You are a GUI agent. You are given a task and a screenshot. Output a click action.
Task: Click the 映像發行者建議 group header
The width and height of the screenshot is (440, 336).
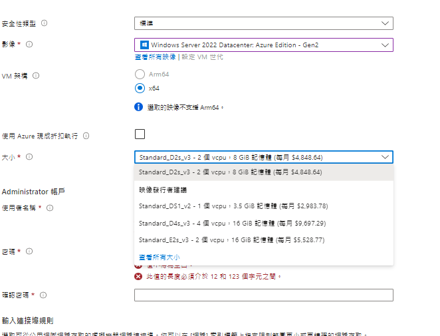163,190
